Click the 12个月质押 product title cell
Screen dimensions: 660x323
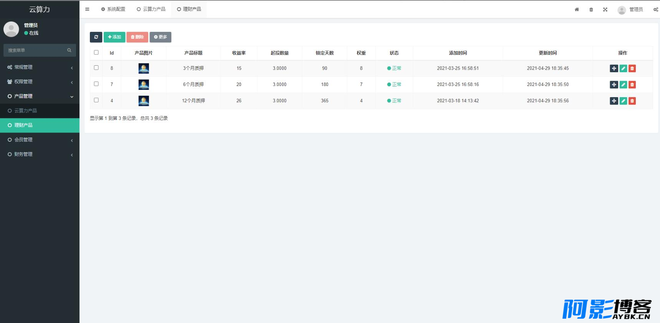point(194,101)
